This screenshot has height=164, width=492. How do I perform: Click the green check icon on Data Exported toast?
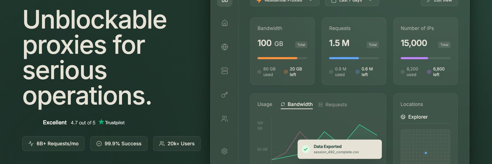(x=306, y=149)
